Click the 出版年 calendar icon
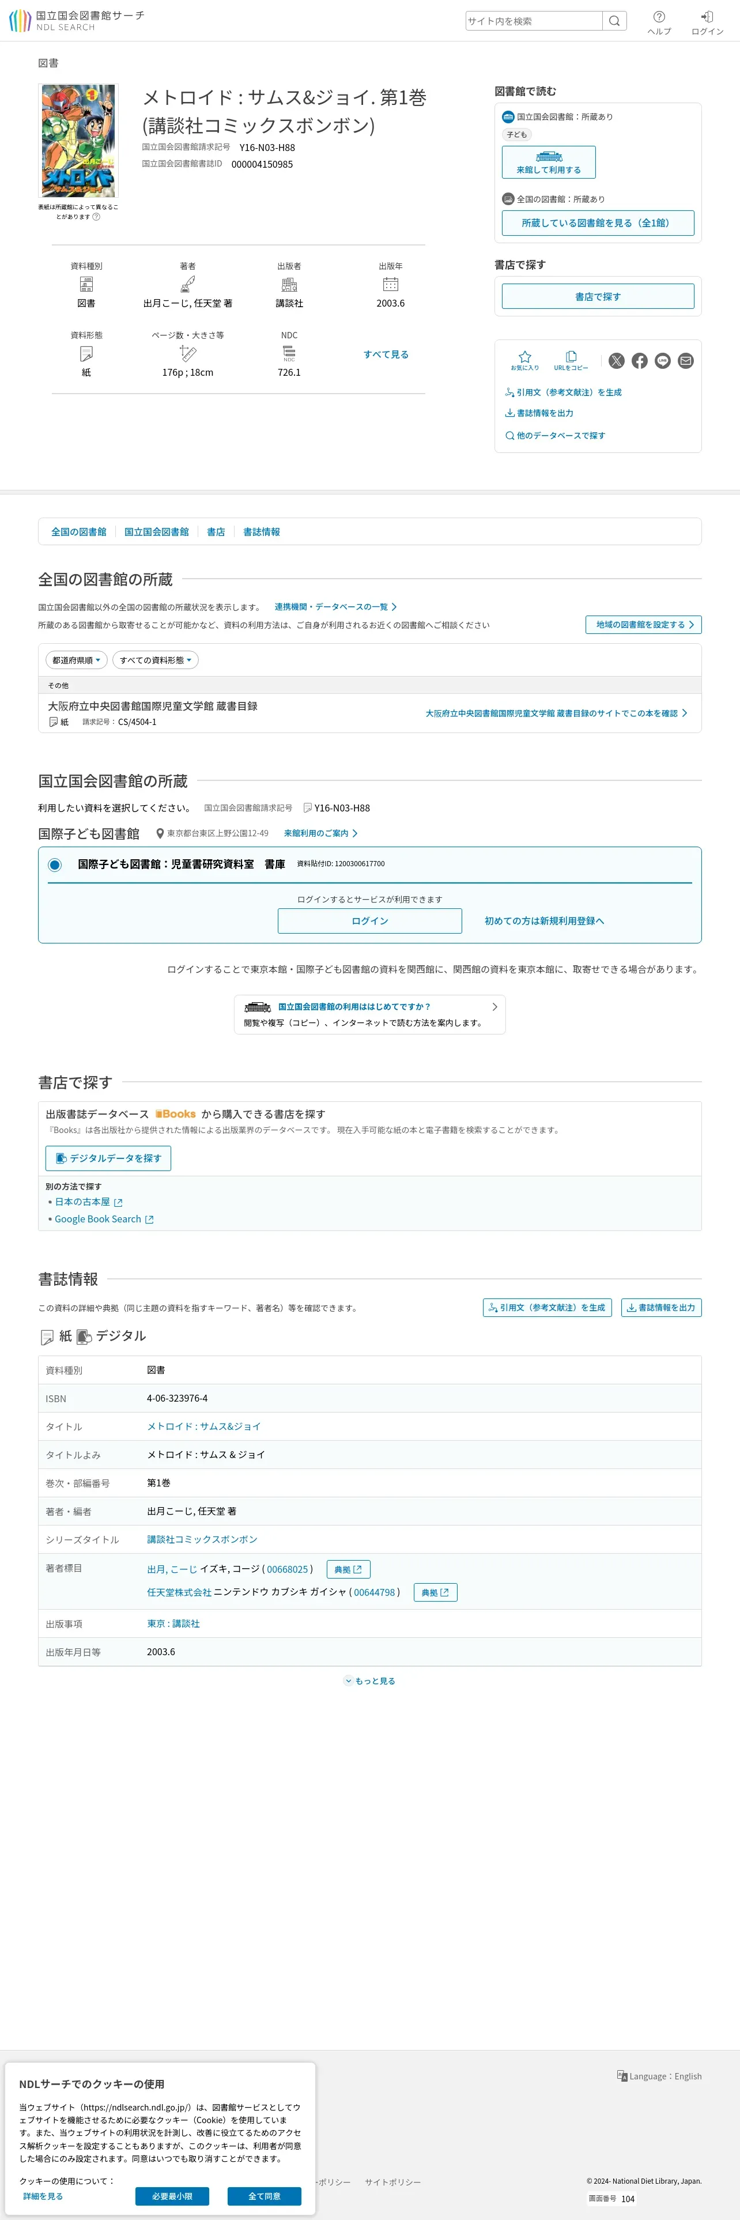 (390, 284)
